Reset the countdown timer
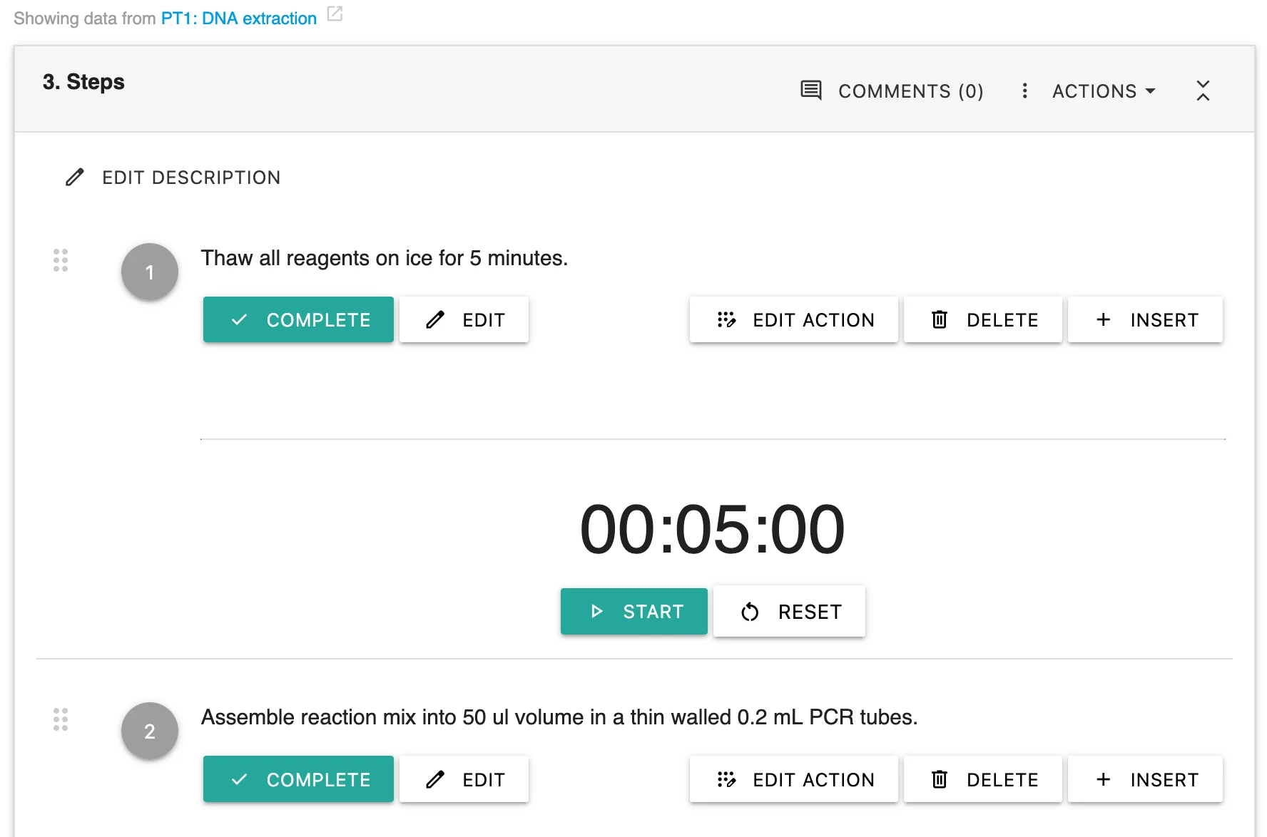 [789, 611]
